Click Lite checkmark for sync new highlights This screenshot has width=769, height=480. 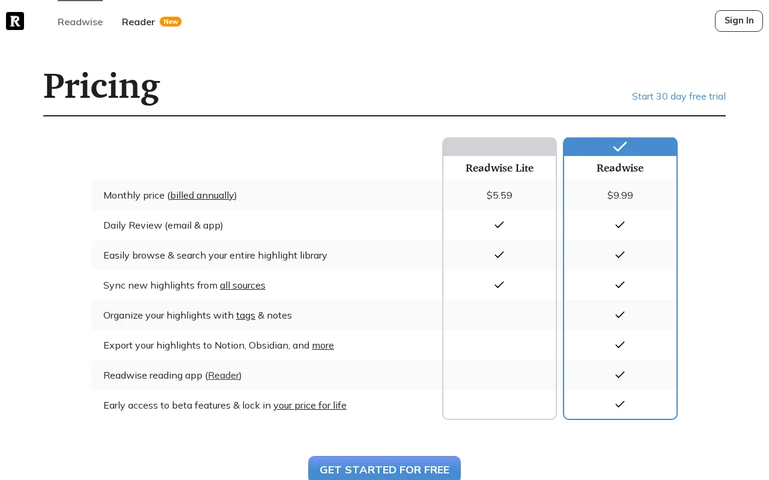click(x=499, y=285)
